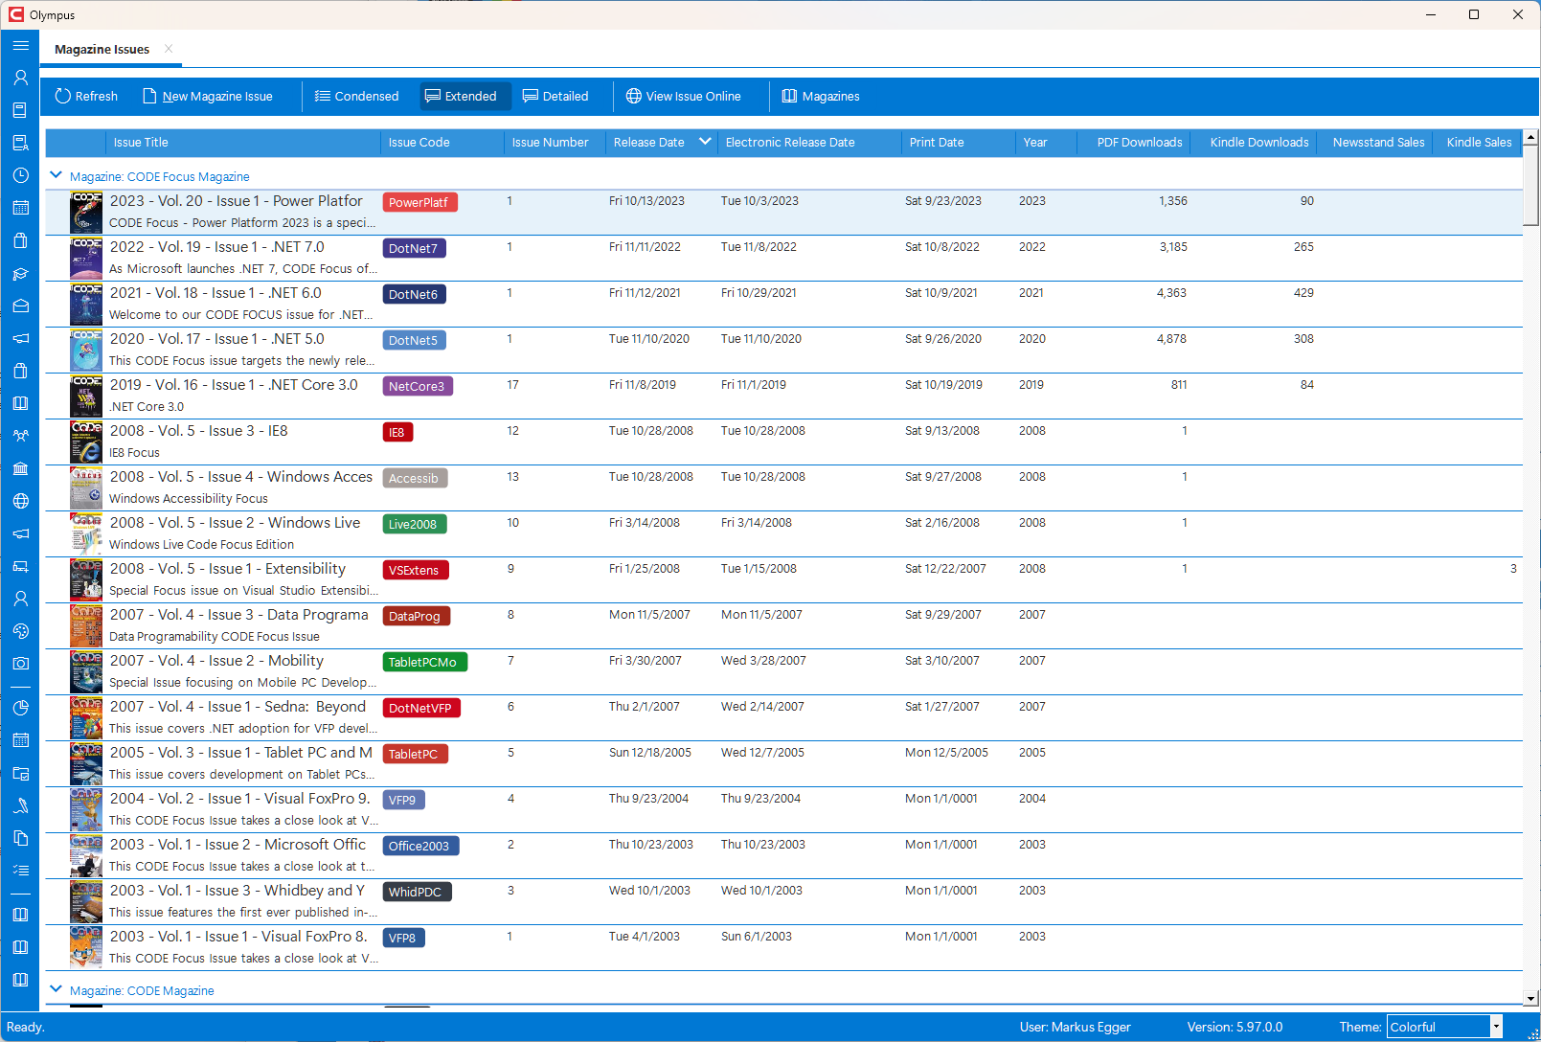This screenshot has width=1541, height=1042.
Task: Collapse the Magazine: CODE Magazine group
Action: [x=56, y=989]
